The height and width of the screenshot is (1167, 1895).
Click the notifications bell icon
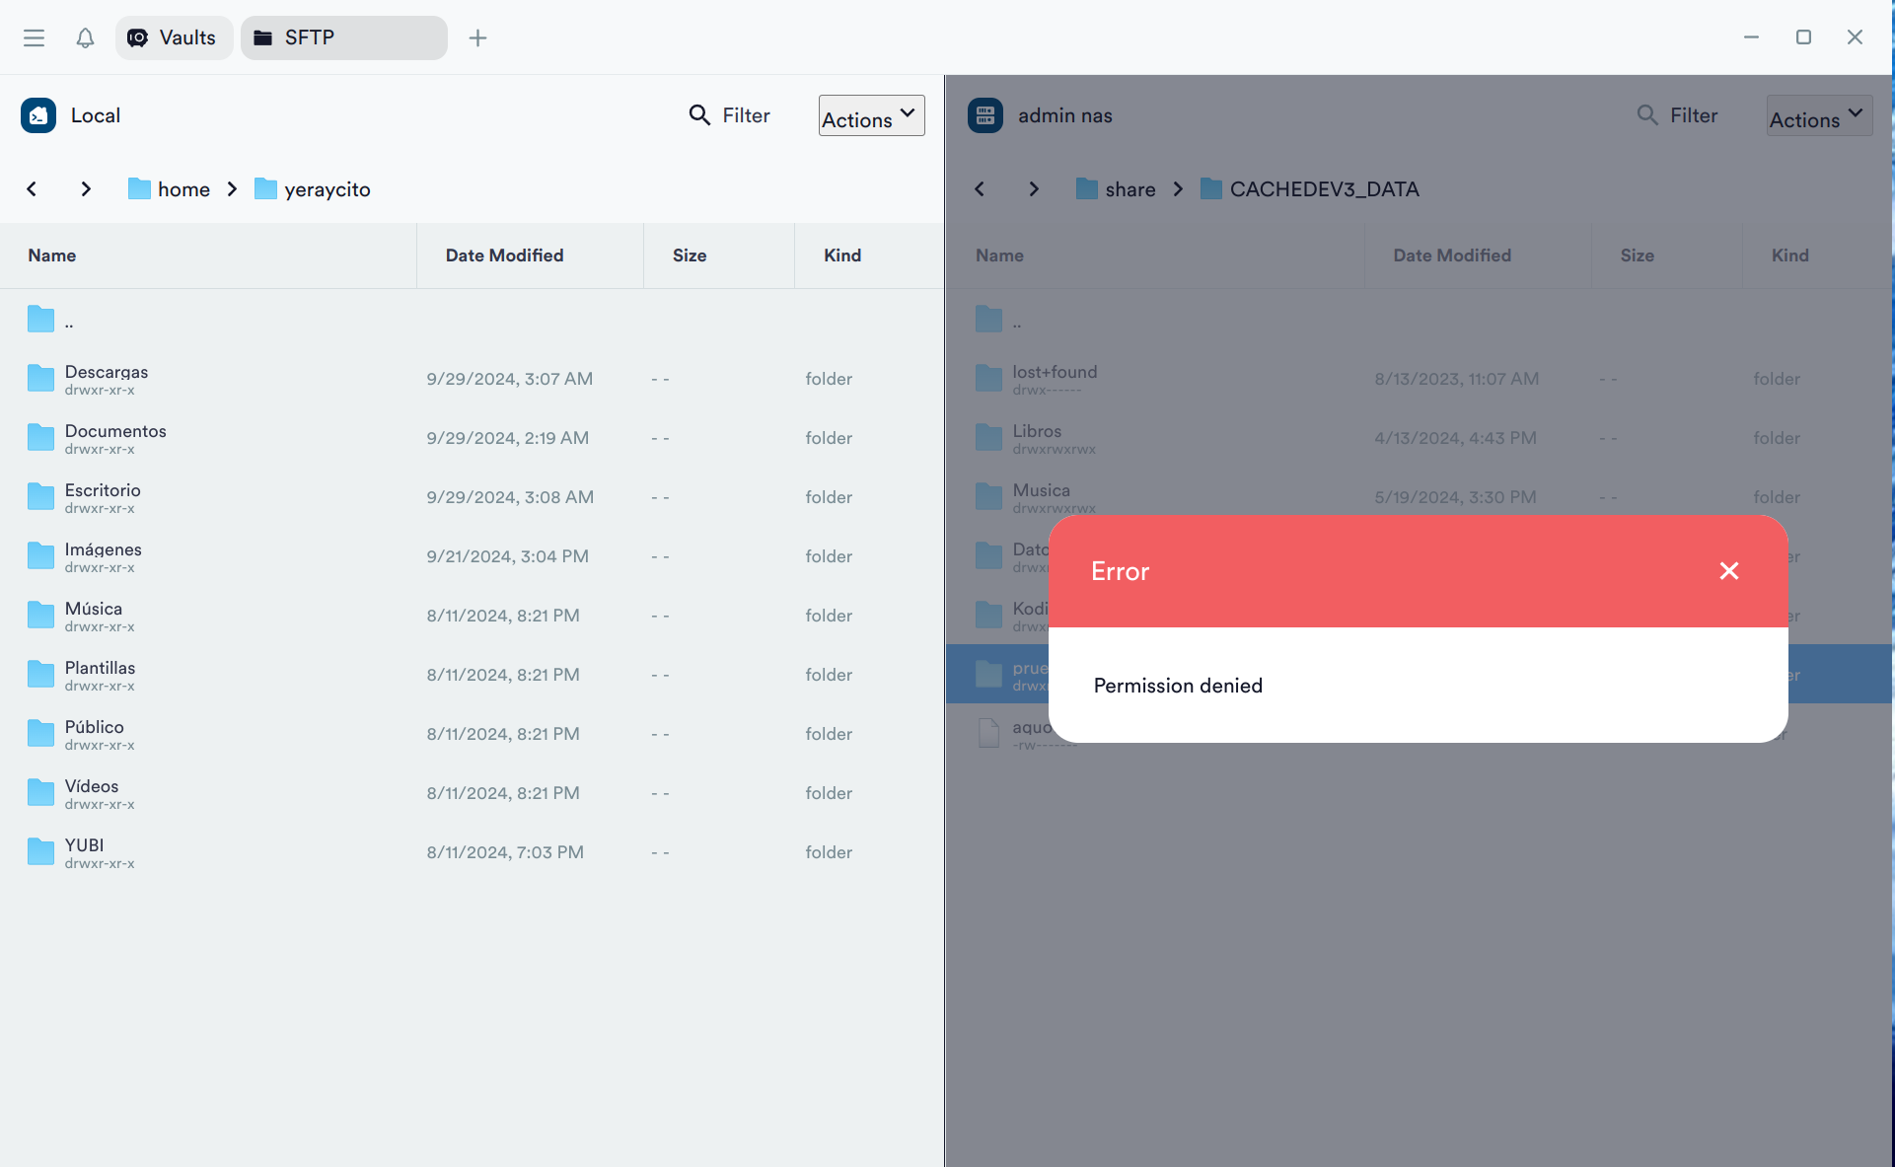(x=85, y=37)
